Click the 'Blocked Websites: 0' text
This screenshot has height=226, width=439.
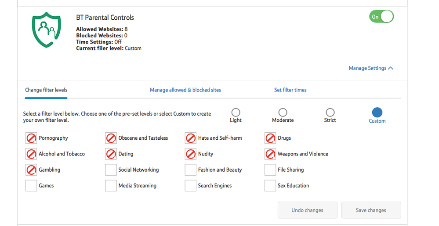click(102, 35)
